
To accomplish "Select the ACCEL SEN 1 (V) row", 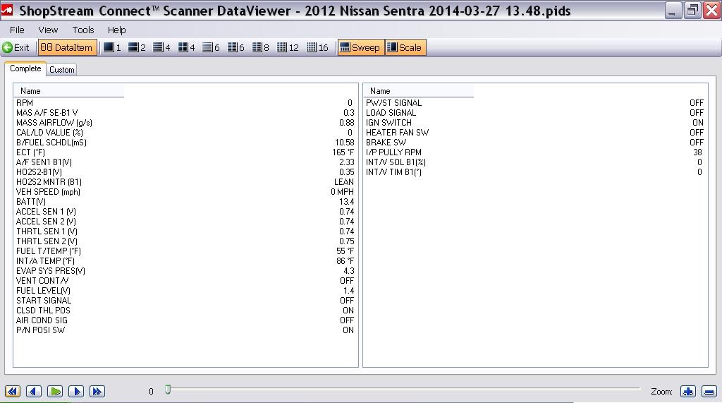I will pos(185,212).
